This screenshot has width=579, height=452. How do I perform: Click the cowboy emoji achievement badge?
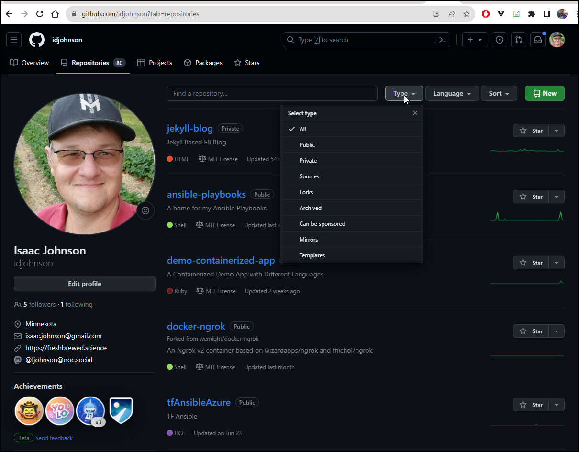tap(29, 411)
